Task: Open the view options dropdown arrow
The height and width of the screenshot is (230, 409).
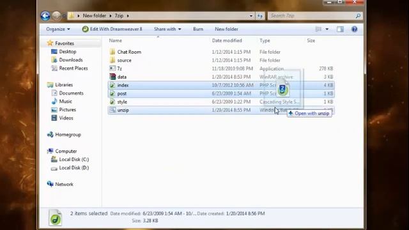Action: 327,29
